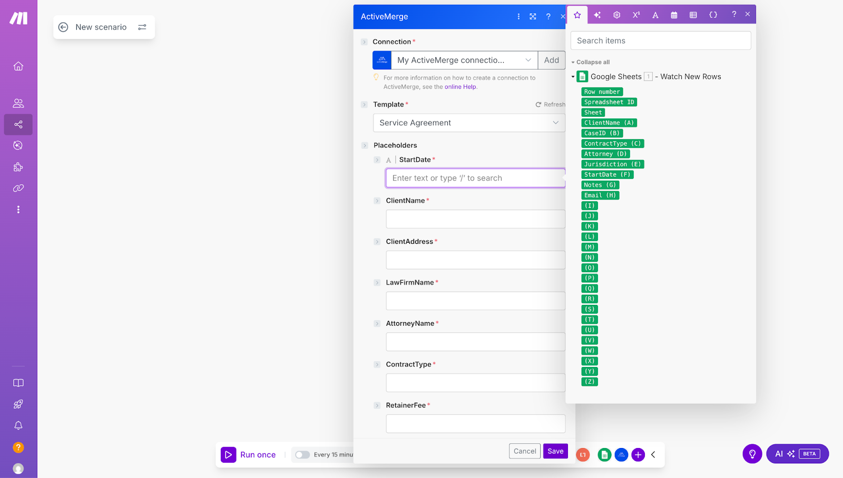Screen dimensions: 843x478
Task: Open the date functions panel
Action: coord(674,15)
